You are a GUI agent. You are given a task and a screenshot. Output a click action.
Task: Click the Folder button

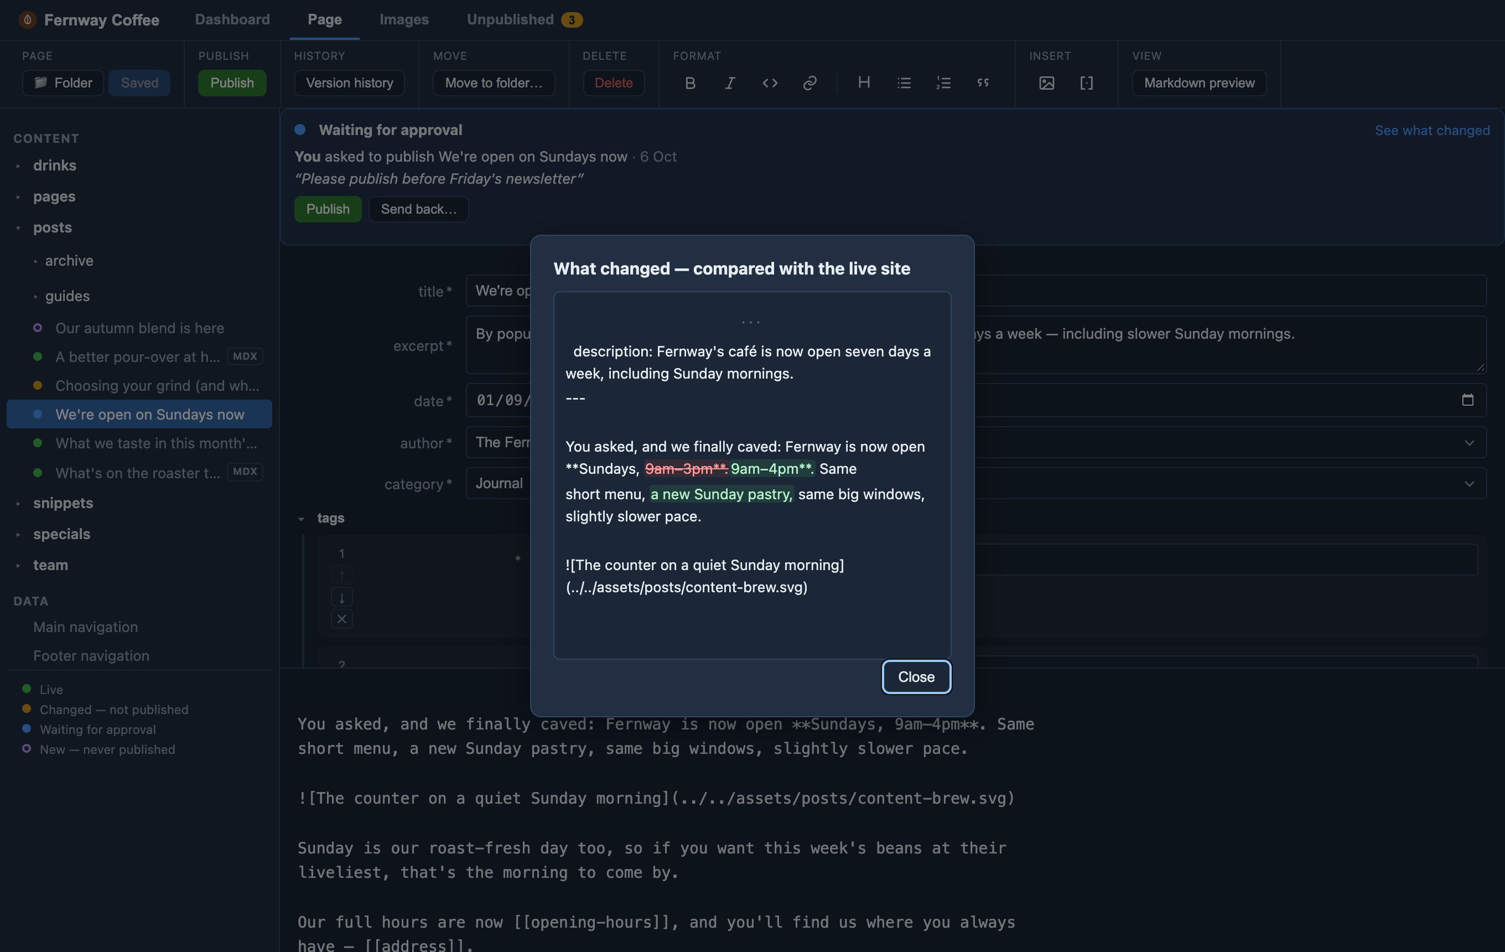point(63,83)
